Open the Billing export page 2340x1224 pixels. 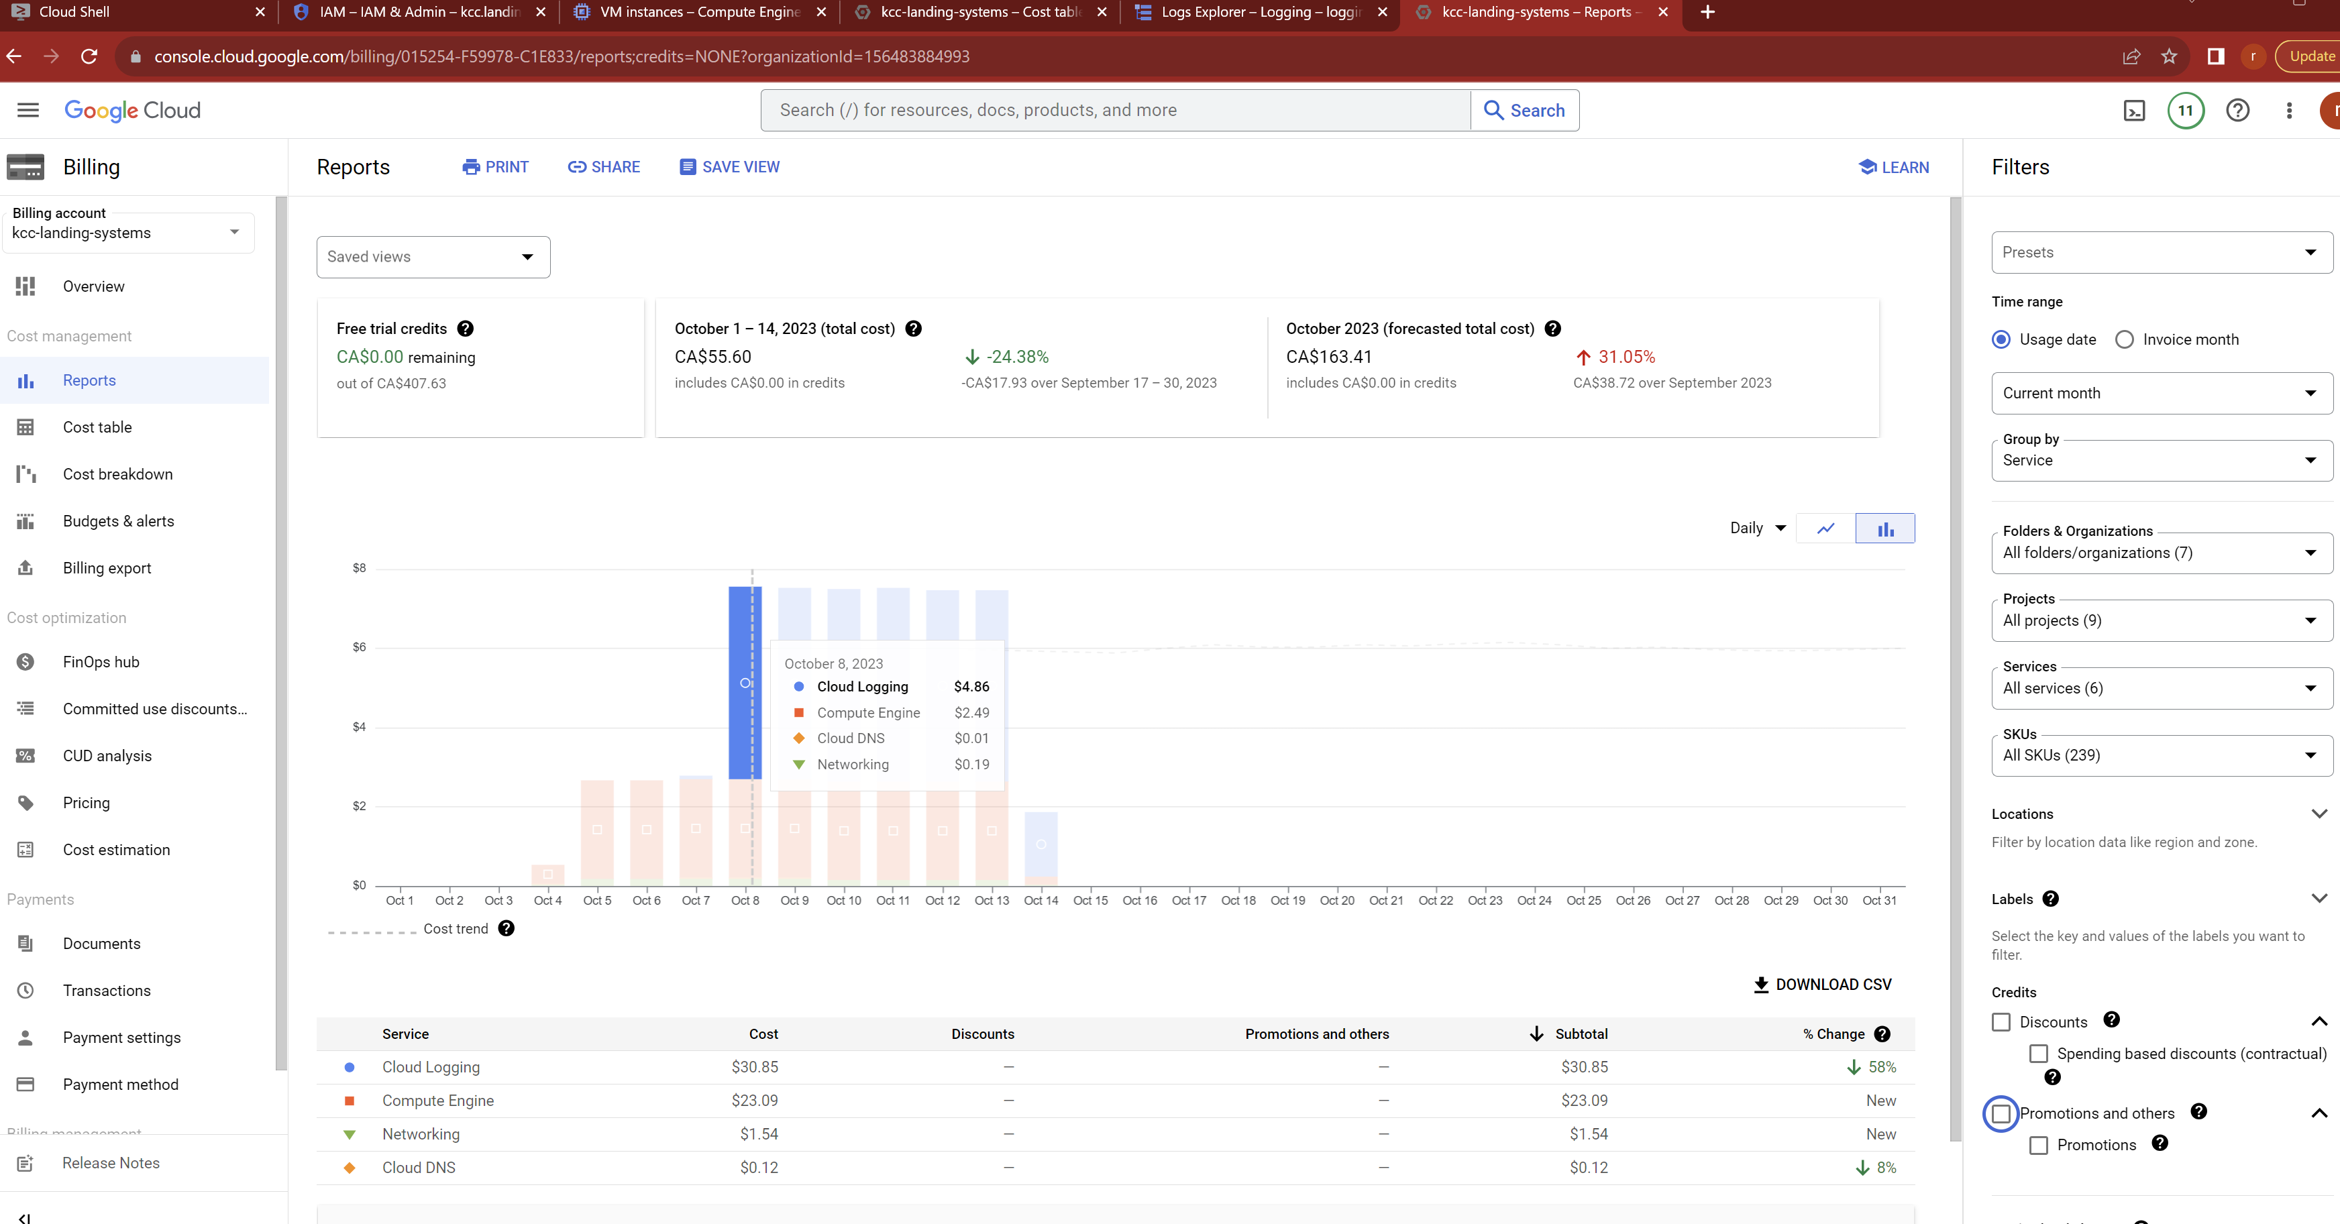click(107, 567)
